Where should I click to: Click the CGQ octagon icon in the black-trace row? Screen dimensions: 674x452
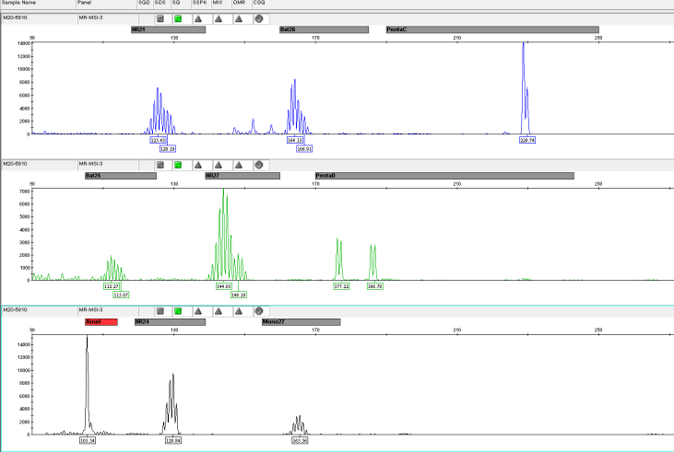point(258,311)
